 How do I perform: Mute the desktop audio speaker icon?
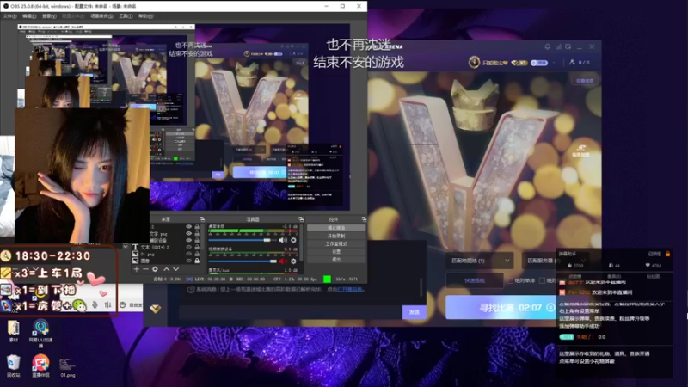pos(283,240)
